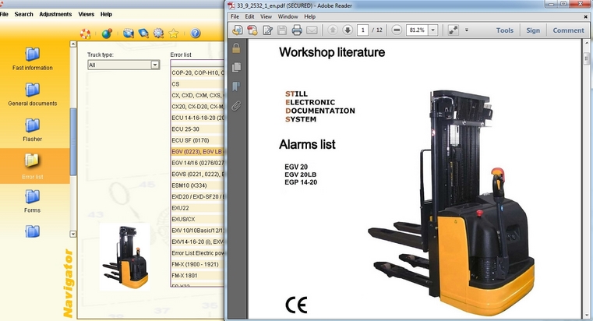Click the Error list search field
Screen dimensions: 593x321
point(197,63)
